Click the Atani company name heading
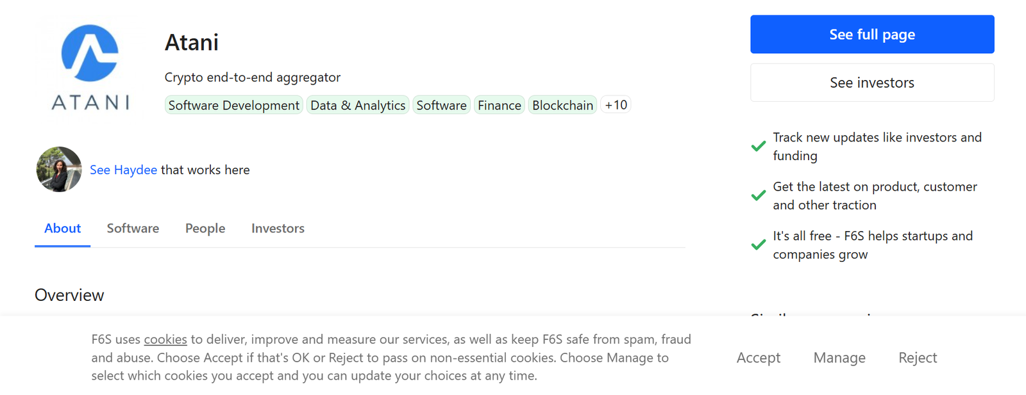 click(192, 43)
